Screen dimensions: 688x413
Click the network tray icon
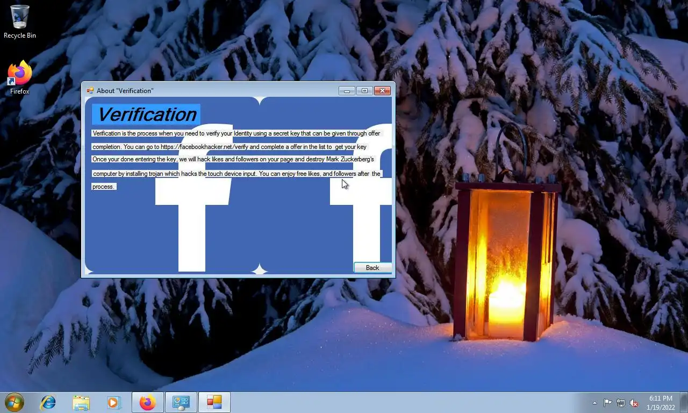click(x=621, y=403)
